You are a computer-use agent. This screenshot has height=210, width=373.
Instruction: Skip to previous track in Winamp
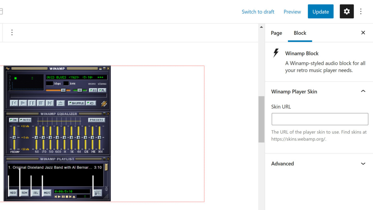14,103
